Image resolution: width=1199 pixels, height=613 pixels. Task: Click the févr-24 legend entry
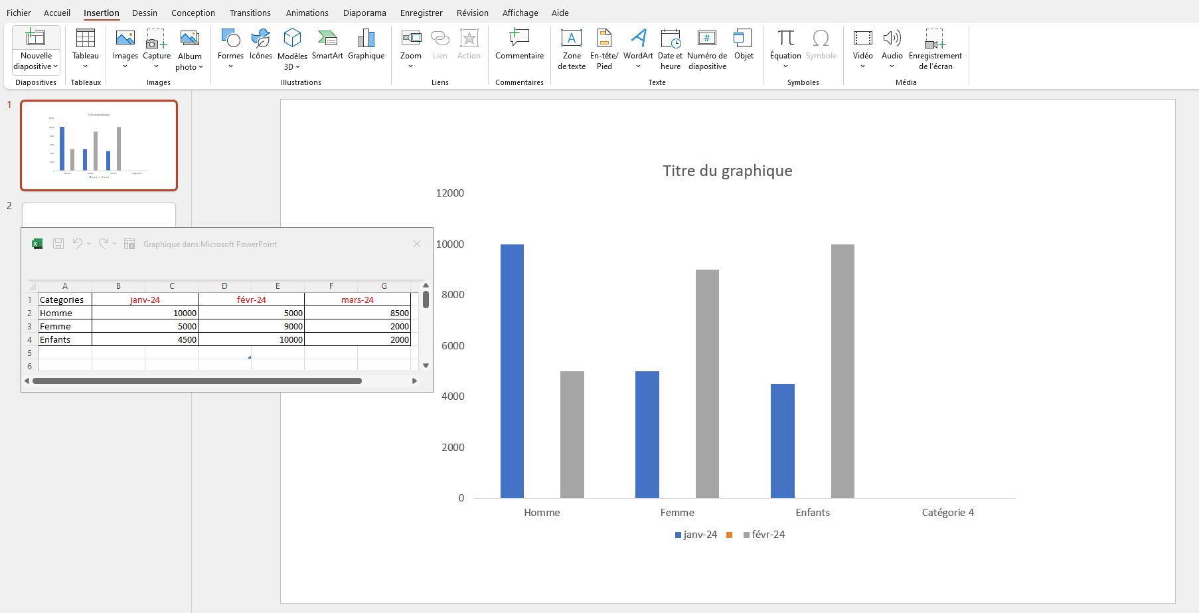[767, 535]
